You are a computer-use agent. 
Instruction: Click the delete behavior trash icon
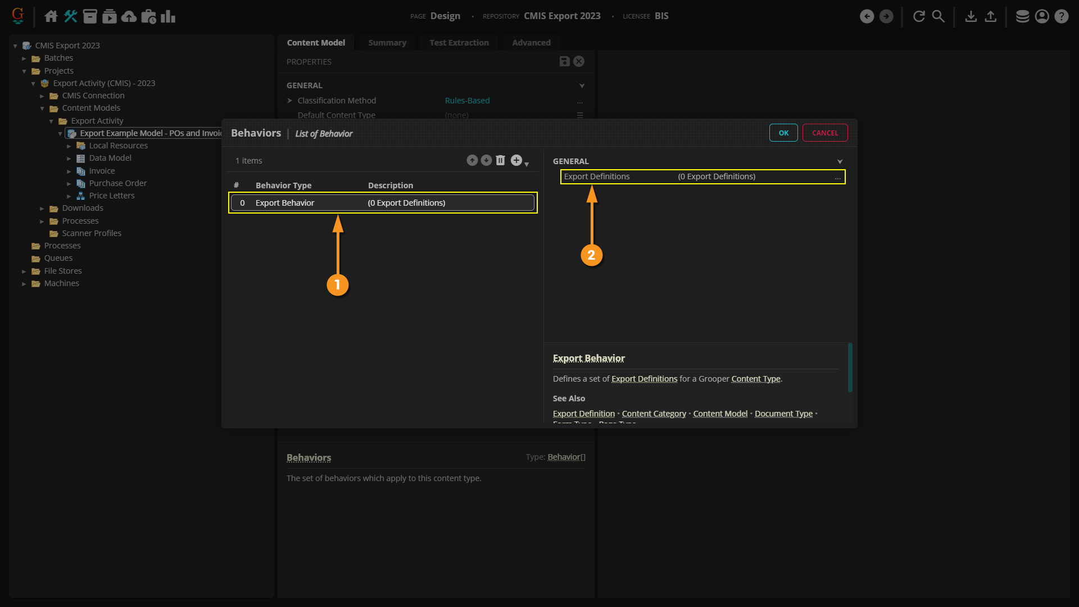click(500, 161)
